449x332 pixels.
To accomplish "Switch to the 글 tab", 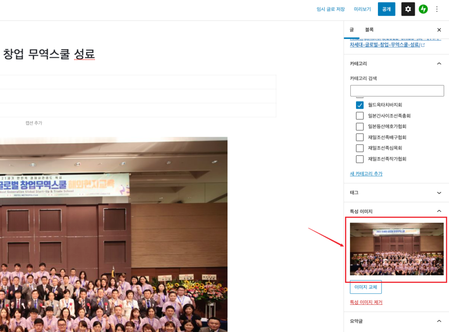I will coord(352,30).
